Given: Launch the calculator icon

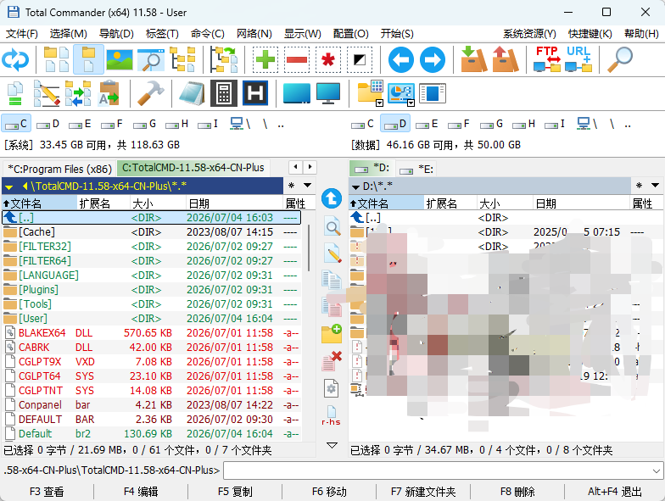Looking at the screenshot, I should [224, 93].
